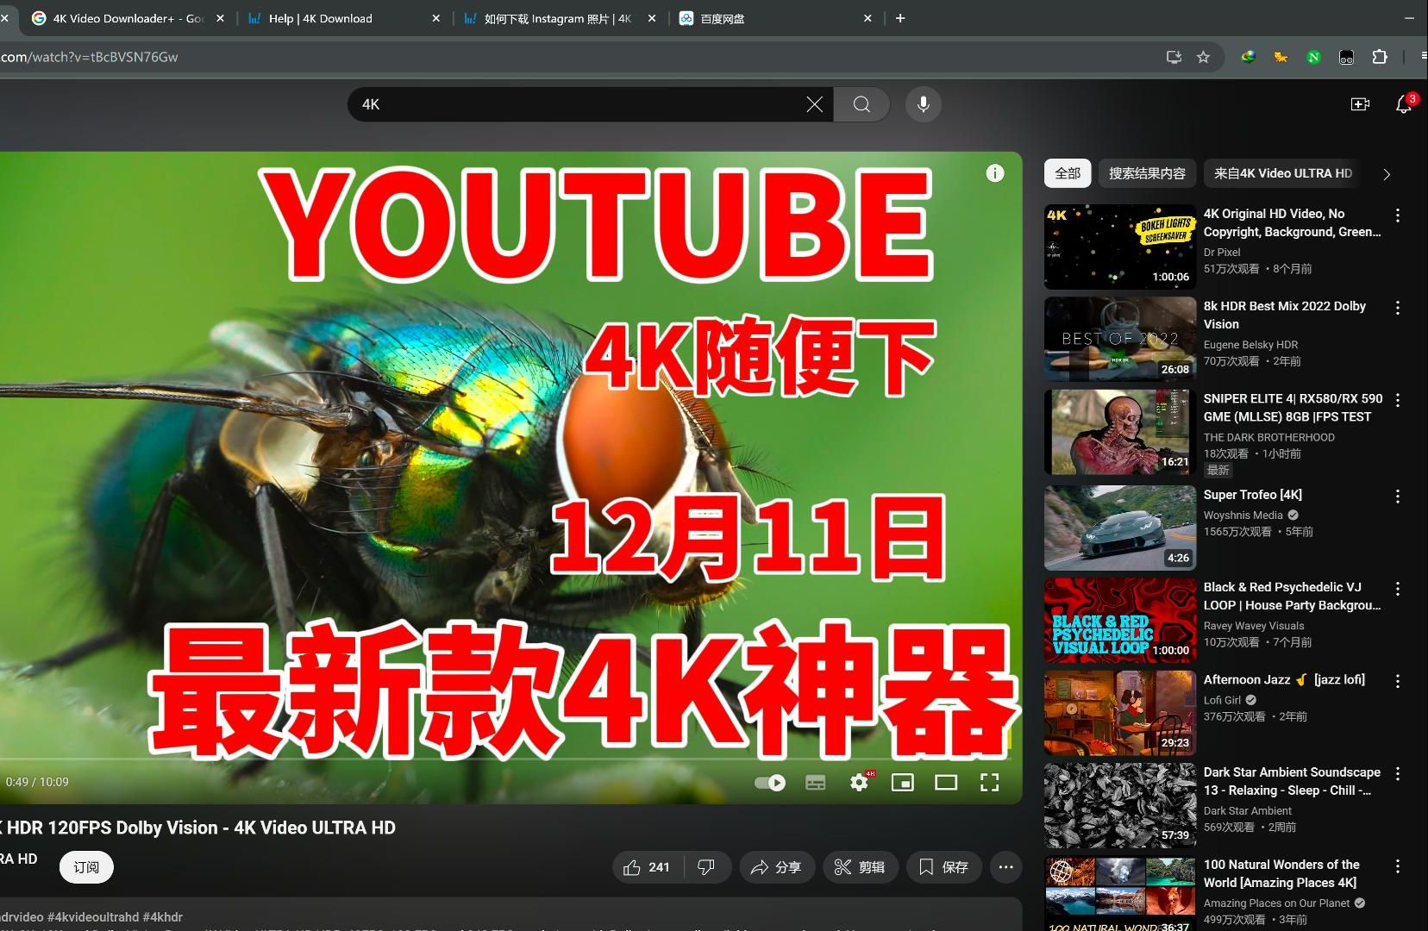Click the #4kvideoultrahd hashtag
This screenshot has height=931, width=1428.
pos(93,917)
